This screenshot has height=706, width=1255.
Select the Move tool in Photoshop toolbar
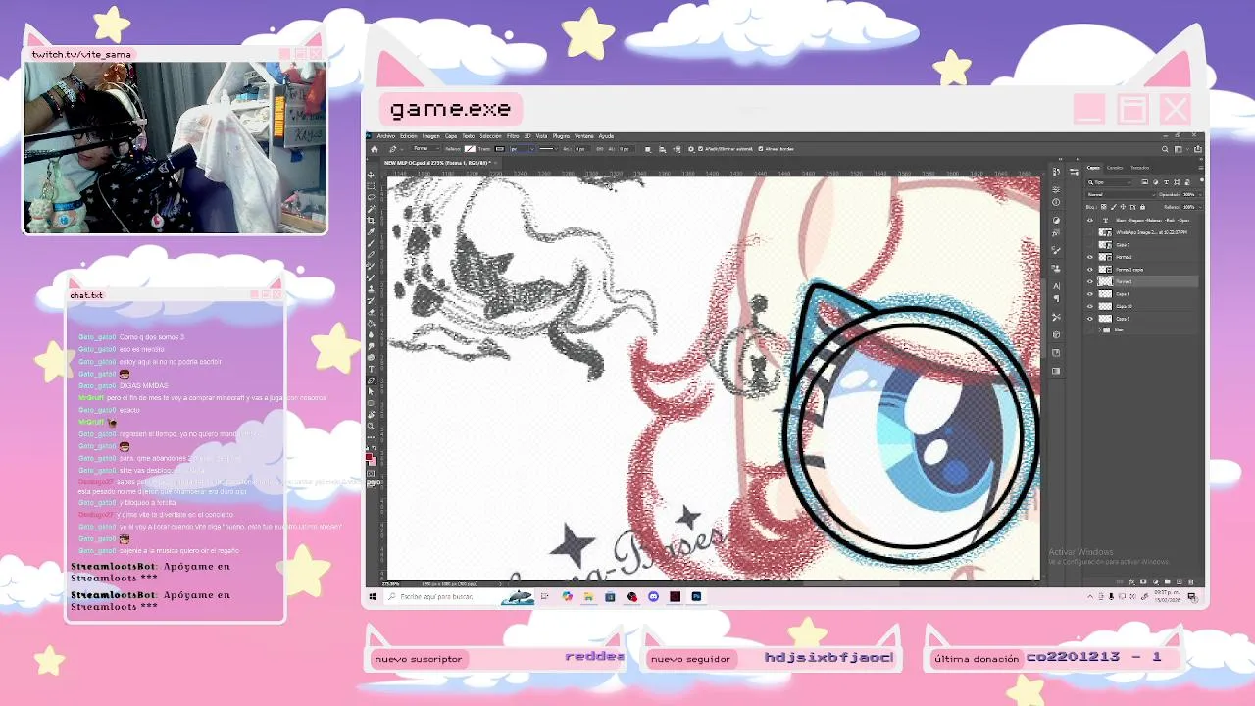click(x=371, y=175)
